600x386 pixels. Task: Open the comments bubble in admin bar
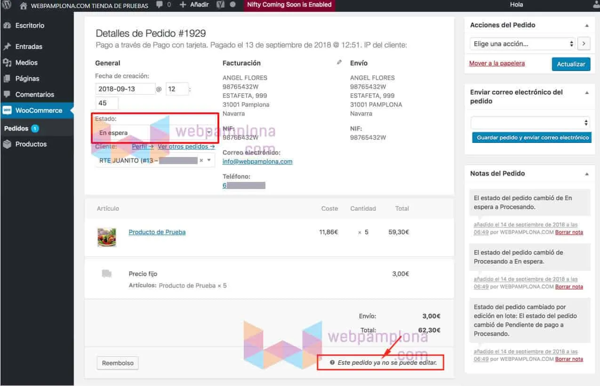pyautogui.click(x=159, y=5)
